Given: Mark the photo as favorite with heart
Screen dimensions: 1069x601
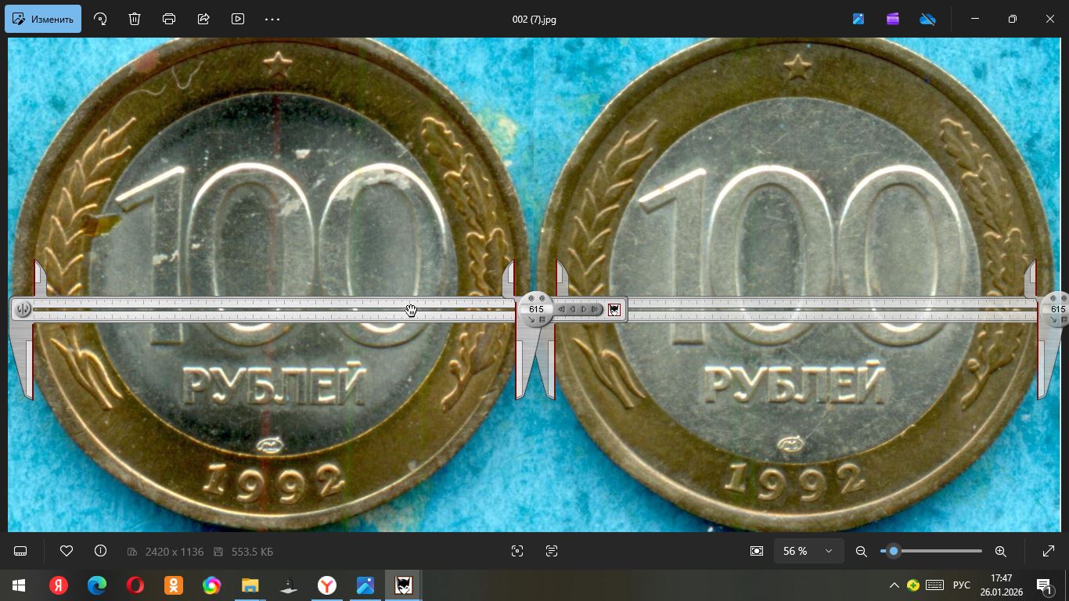Looking at the screenshot, I should click(67, 551).
